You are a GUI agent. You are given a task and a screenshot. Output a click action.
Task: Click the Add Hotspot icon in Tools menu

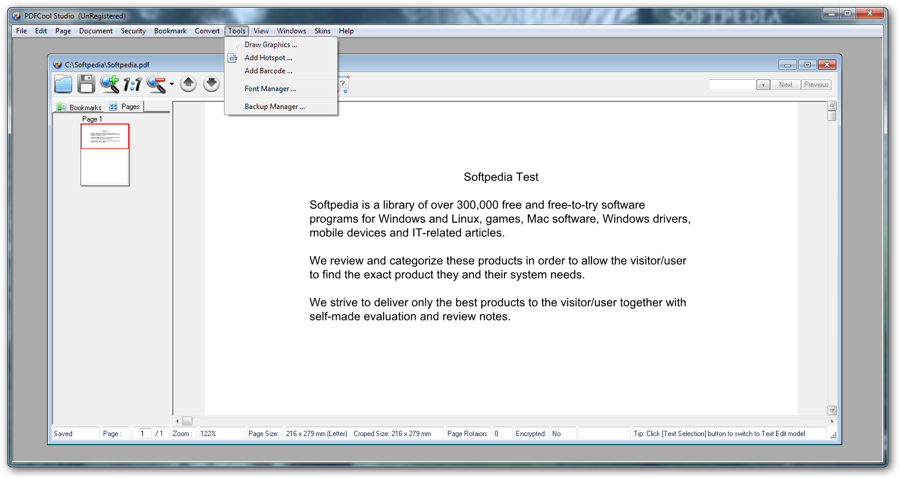pyautogui.click(x=233, y=58)
